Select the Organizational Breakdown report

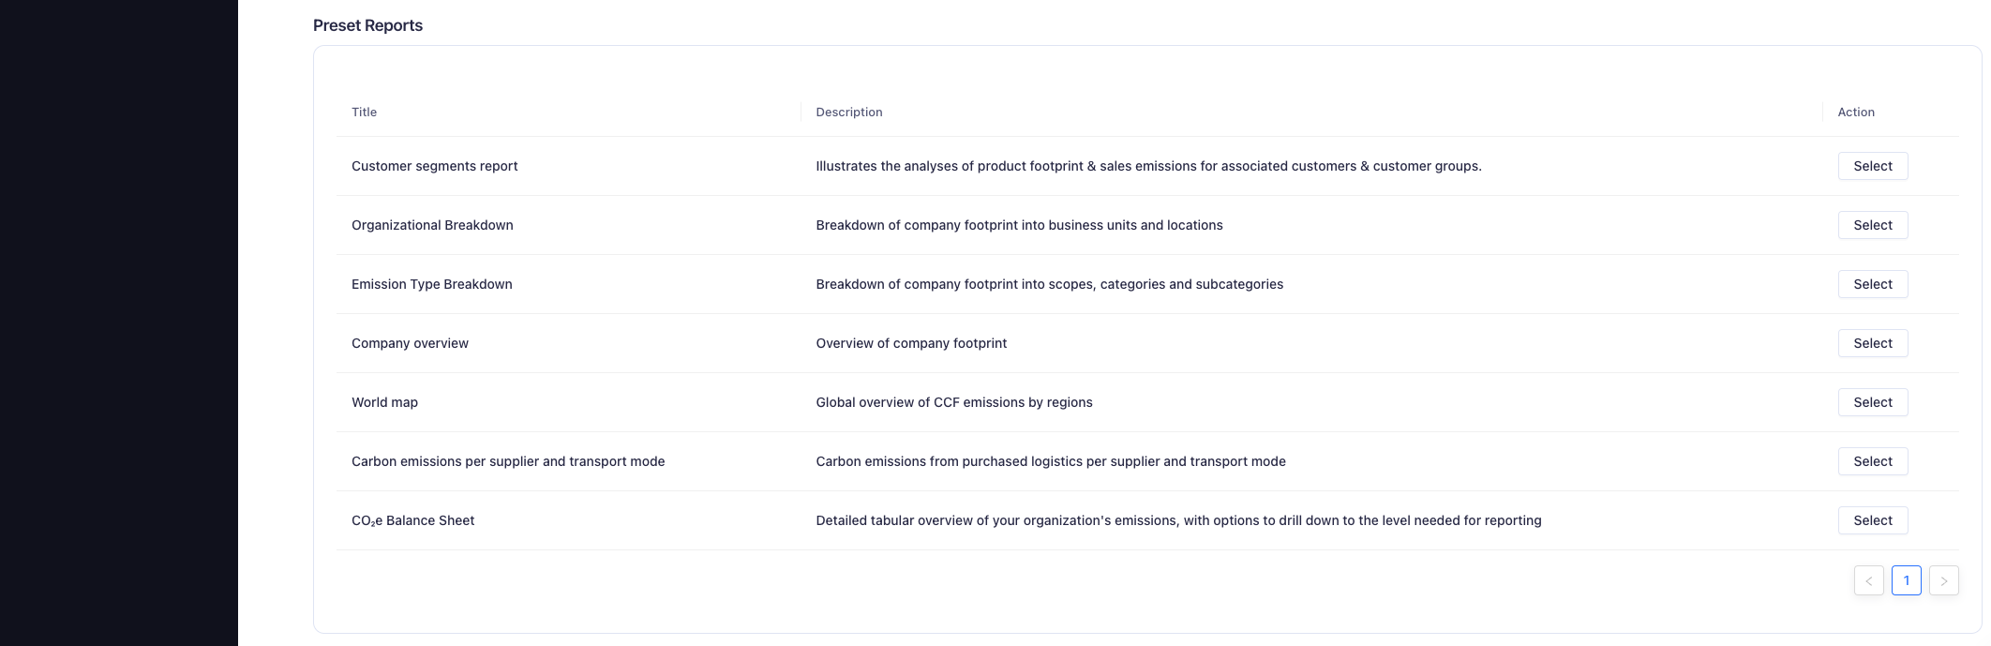tap(1872, 225)
